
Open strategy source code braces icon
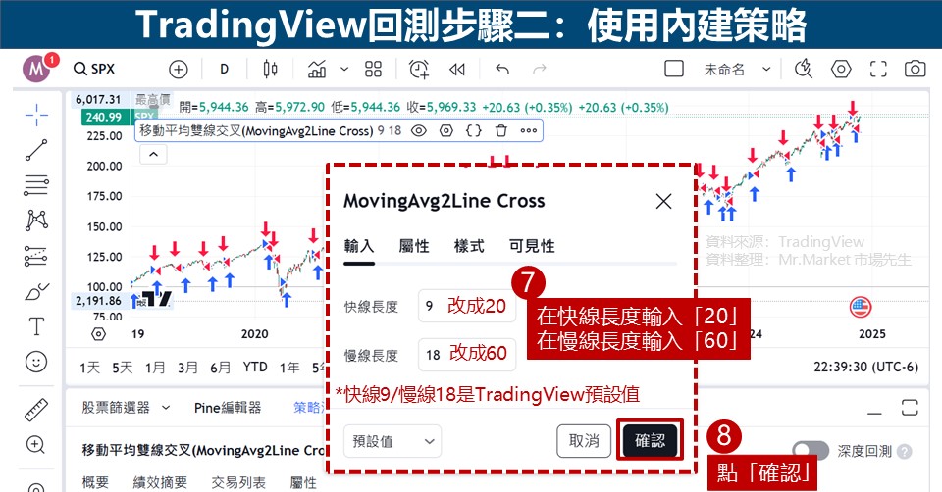point(474,130)
